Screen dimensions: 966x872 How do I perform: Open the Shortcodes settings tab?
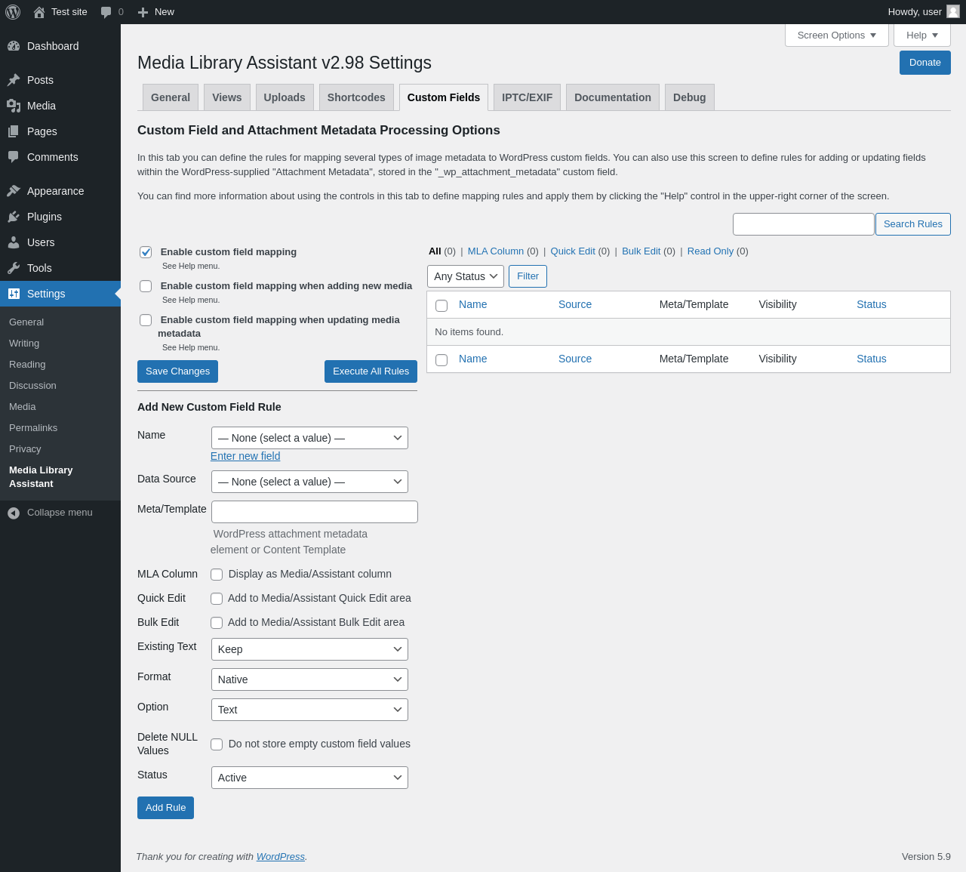pos(356,97)
